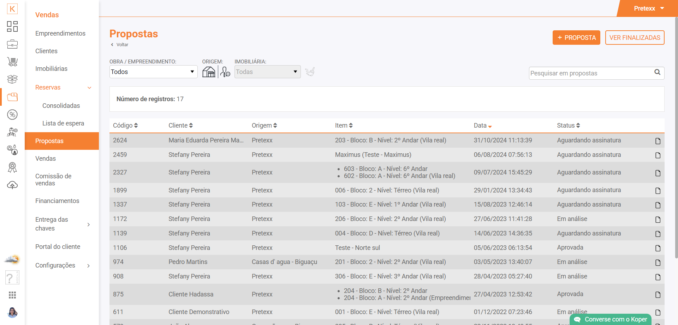
Task: Open the Obra / Empreendimento dropdown
Action: tap(153, 72)
